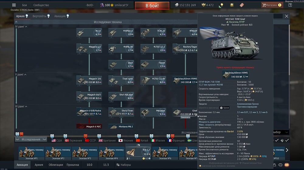Select the AML-90 vehicle card
This screenshot has width=304, height=170.
click(x=121, y=48)
